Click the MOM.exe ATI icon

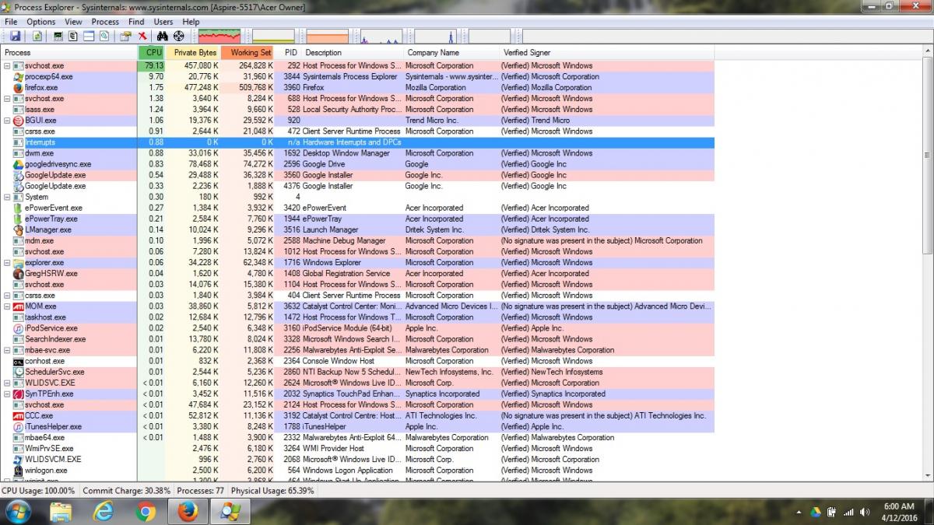19,306
